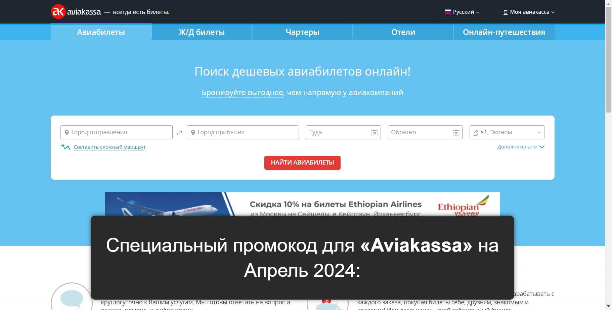Swap departure and arrival cities icon
Viewport: 612px width, 310px height.
point(180,133)
